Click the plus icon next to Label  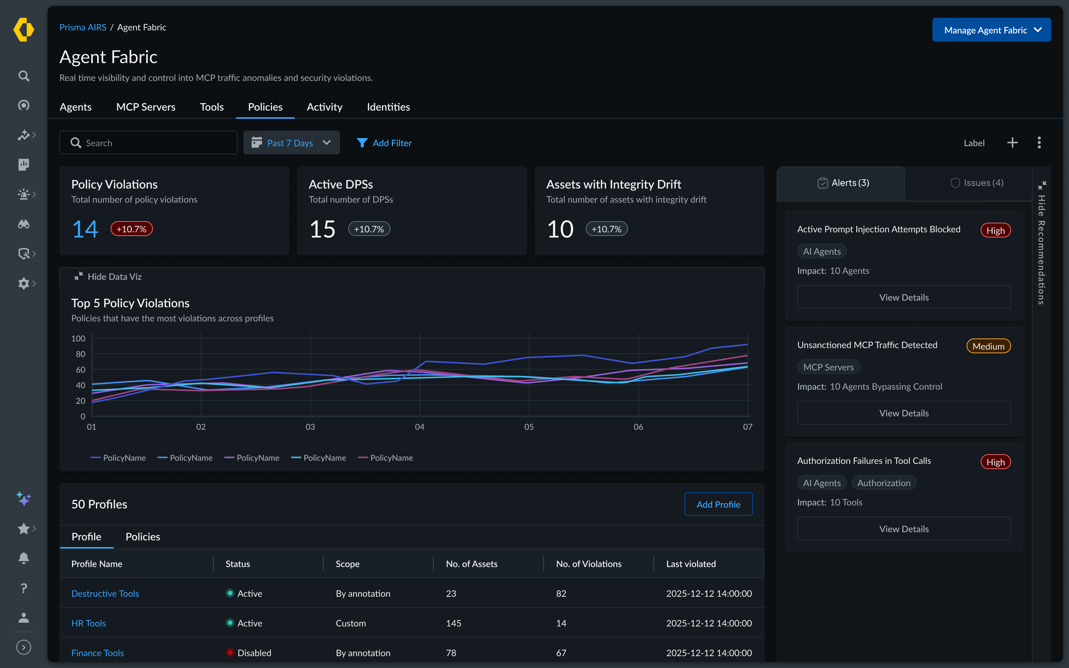(x=1013, y=143)
